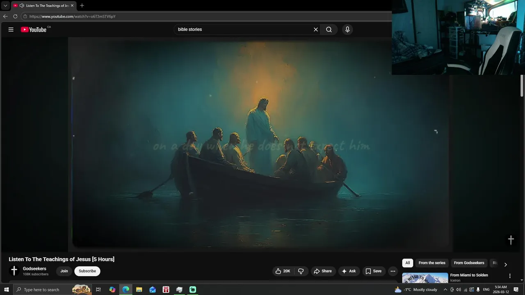Open a new browser tab
The width and height of the screenshot is (525, 295).
82,6
